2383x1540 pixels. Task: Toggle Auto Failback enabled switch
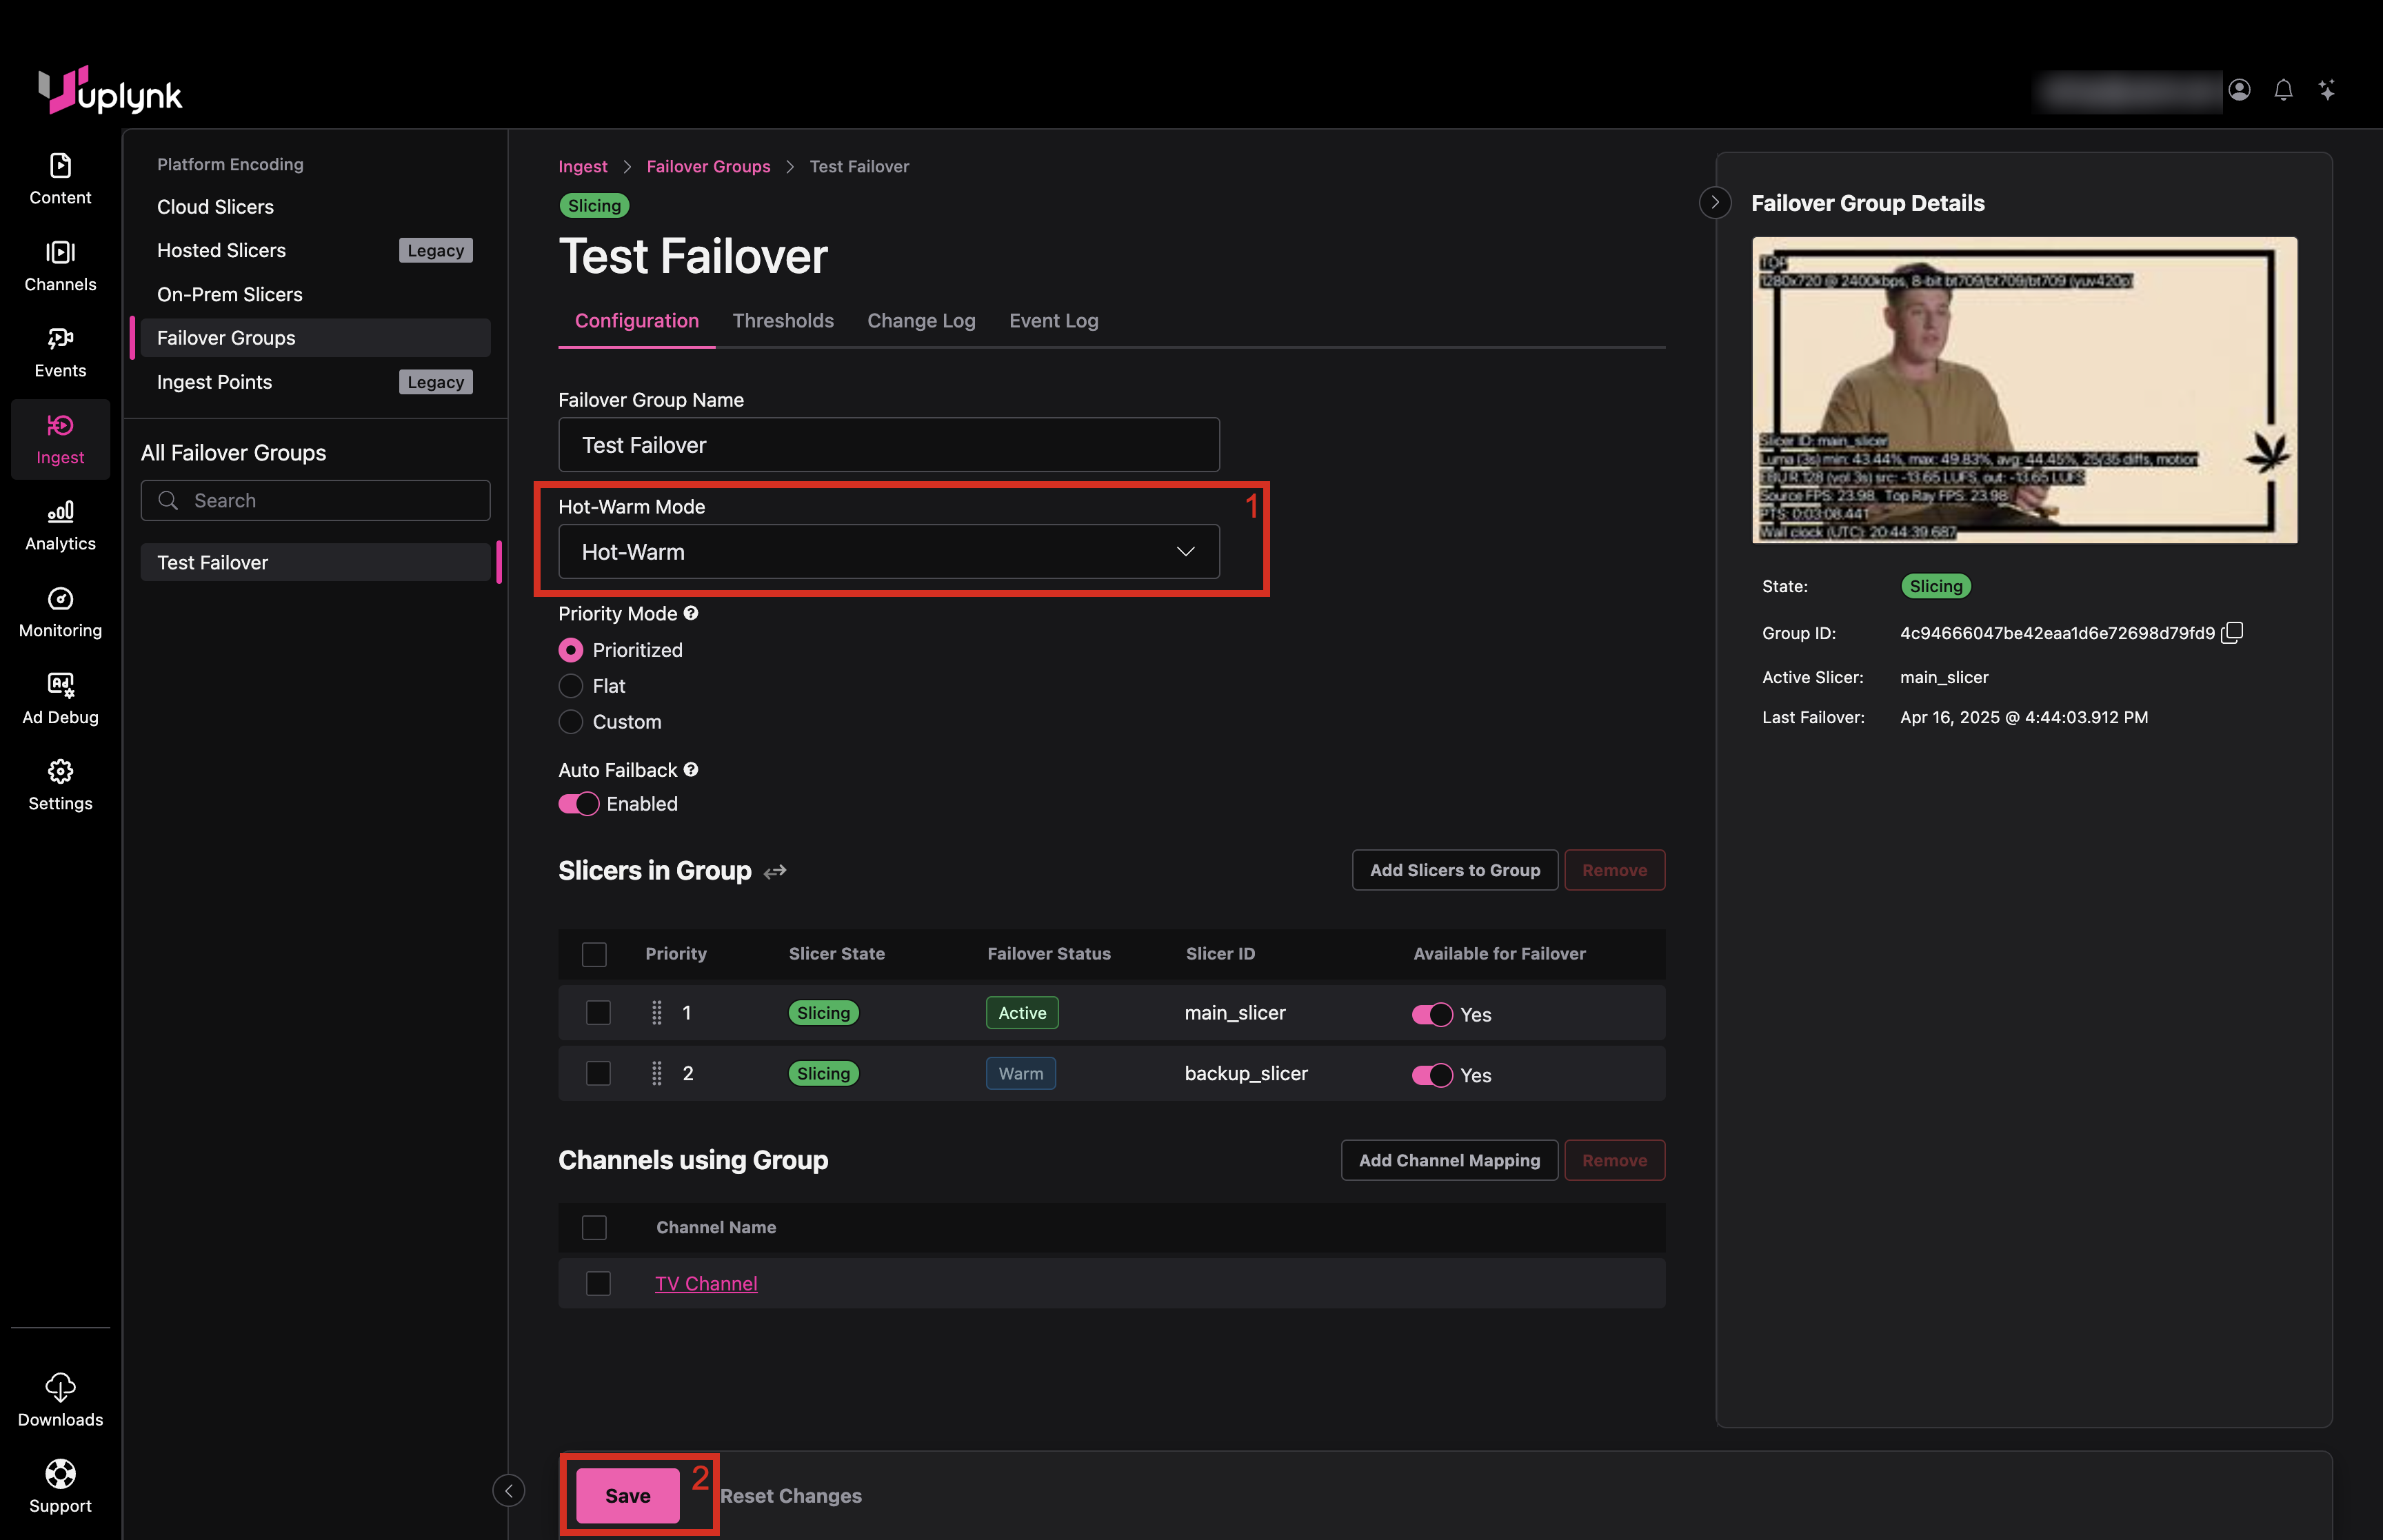click(x=578, y=804)
